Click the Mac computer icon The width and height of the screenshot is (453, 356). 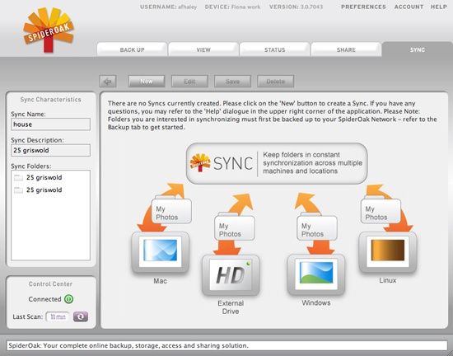[x=160, y=252]
